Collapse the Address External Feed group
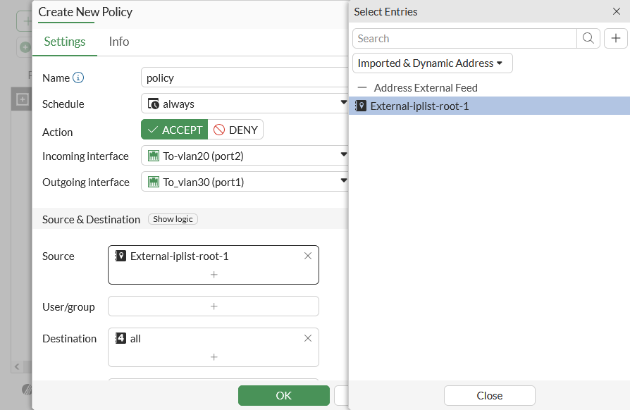 tap(362, 88)
